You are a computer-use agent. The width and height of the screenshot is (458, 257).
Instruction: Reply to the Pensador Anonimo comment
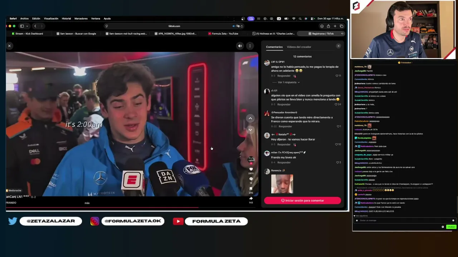click(x=285, y=126)
